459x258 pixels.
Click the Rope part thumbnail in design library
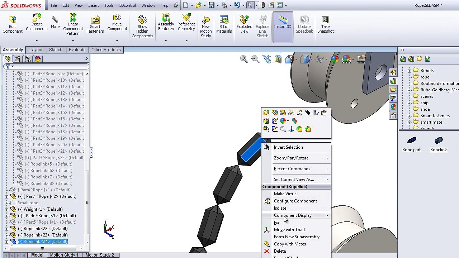[x=411, y=144]
